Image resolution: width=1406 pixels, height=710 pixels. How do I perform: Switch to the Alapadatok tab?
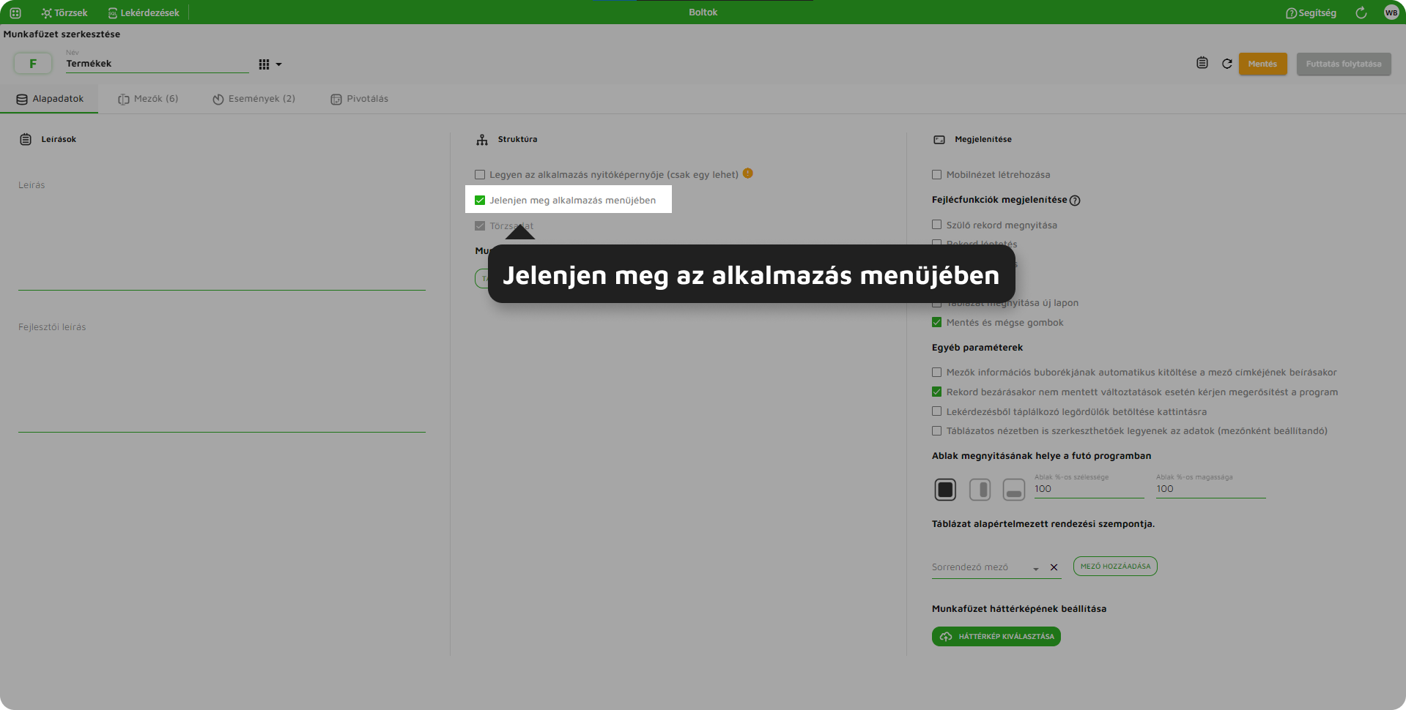[x=50, y=99]
